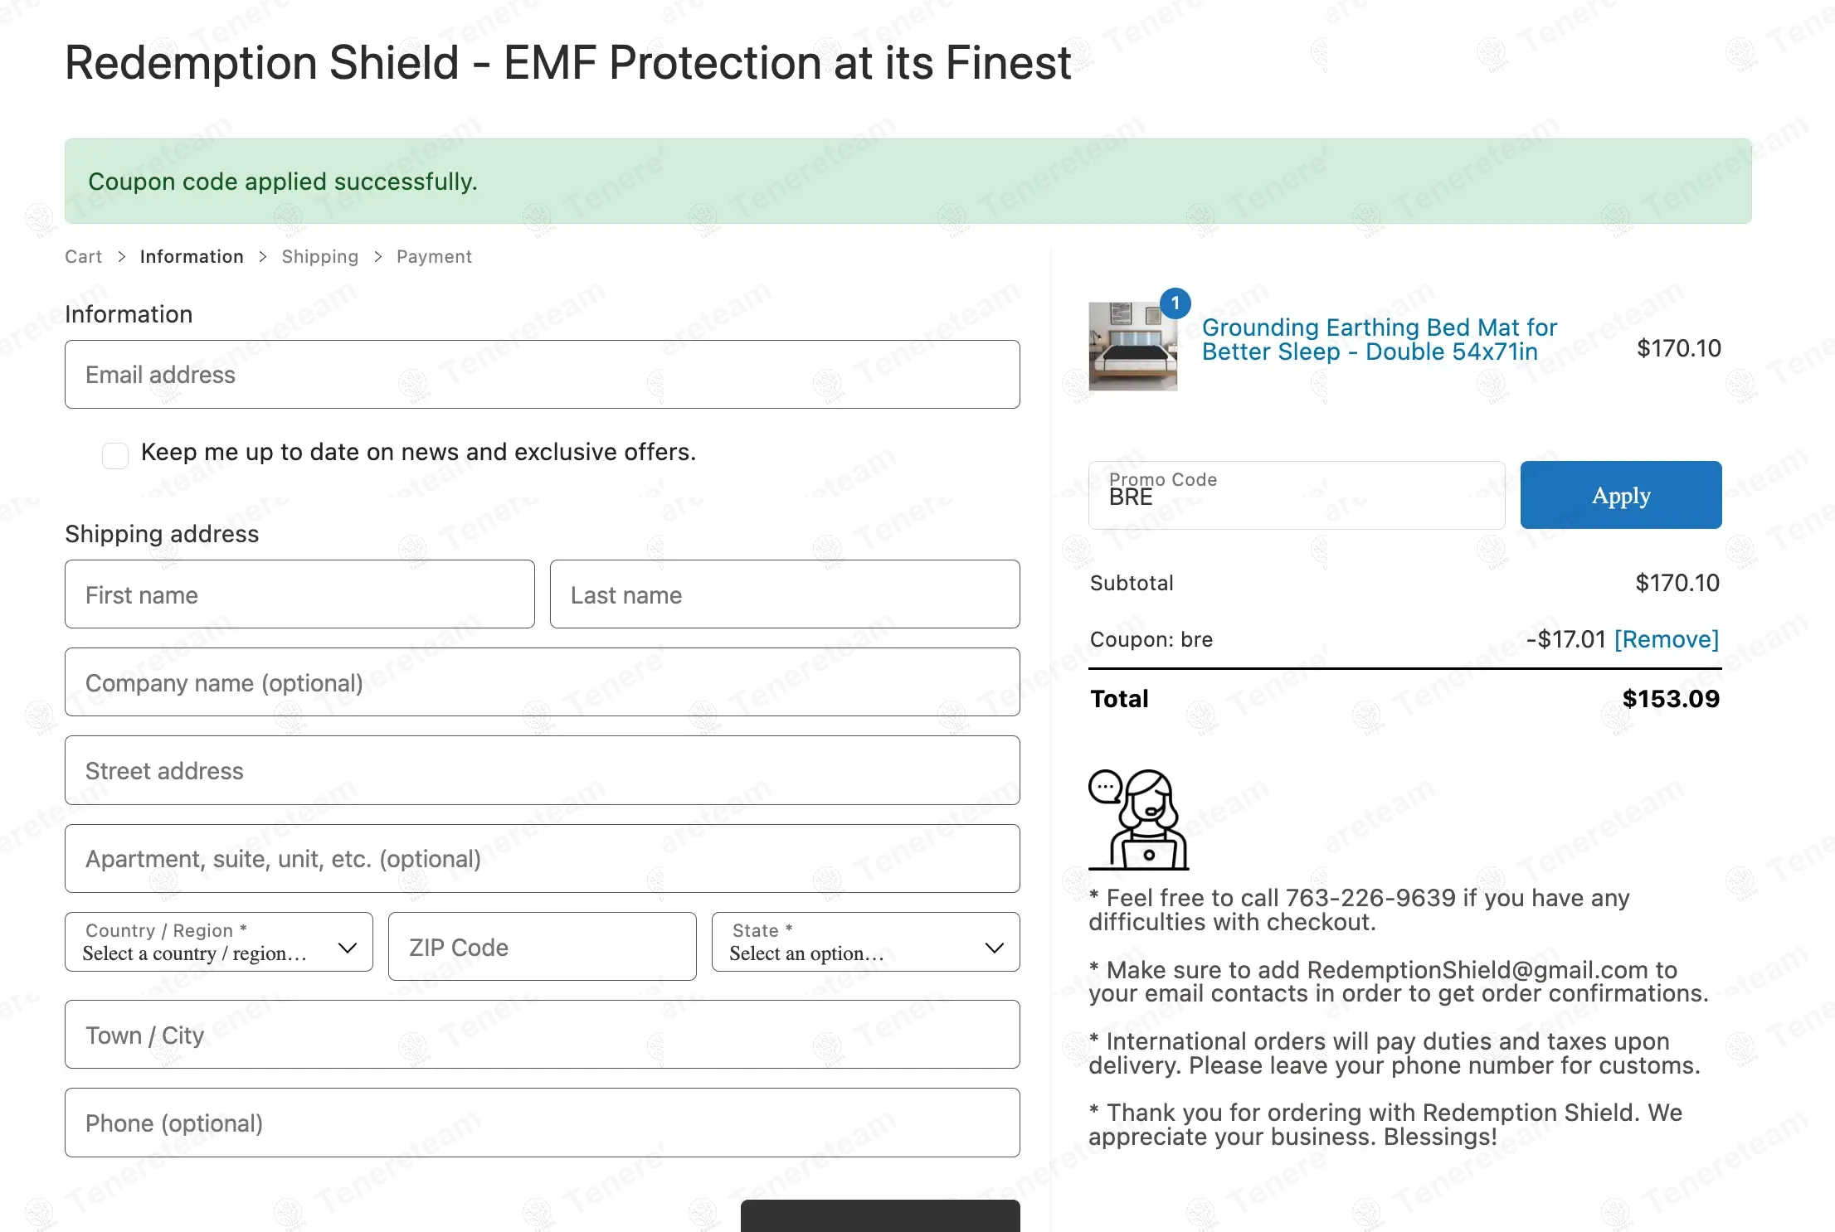The image size is (1835, 1232).
Task: Focus the Email address field
Action: tap(542, 375)
